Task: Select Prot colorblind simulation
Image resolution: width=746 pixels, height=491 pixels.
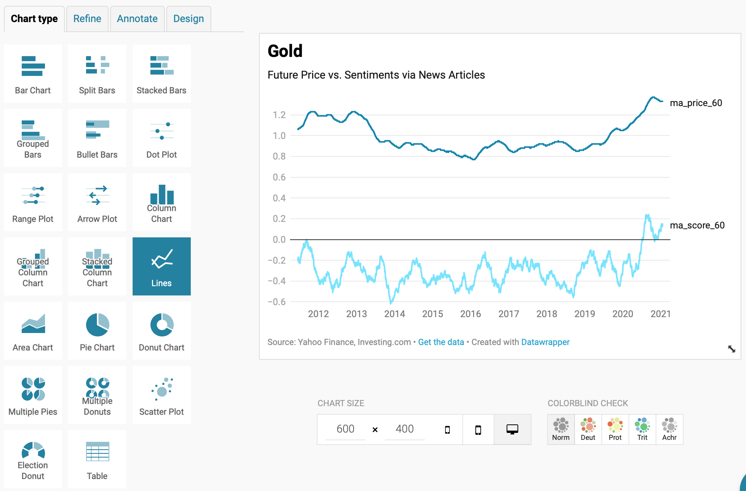Action: pyautogui.click(x=615, y=429)
